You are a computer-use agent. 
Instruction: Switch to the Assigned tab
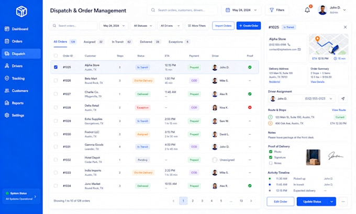point(94,42)
